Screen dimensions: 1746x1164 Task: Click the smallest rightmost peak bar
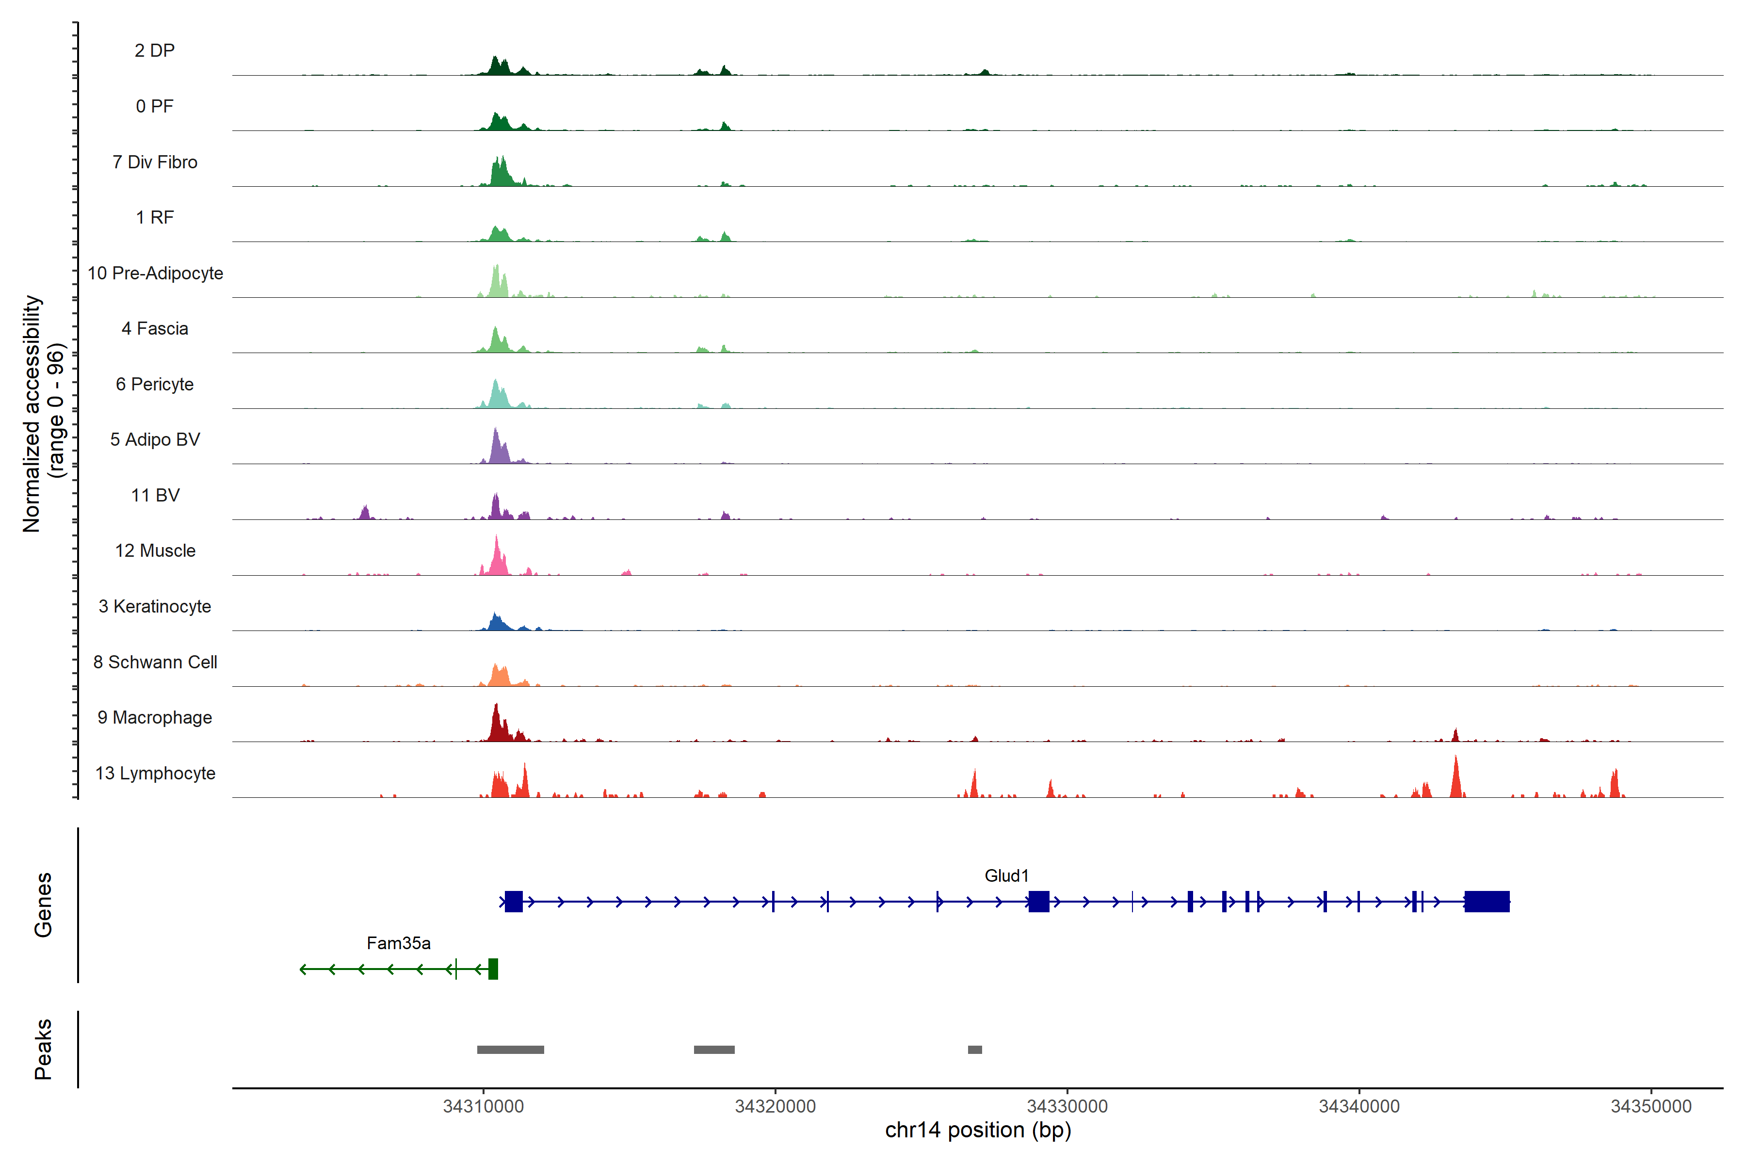[x=975, y=1050]
